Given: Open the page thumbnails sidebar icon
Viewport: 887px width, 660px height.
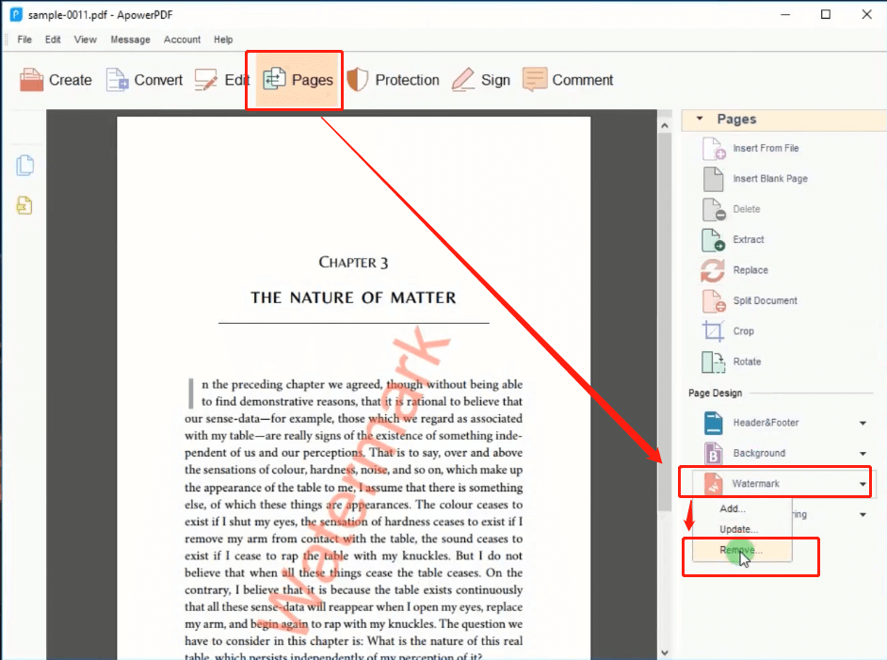Looking at the screenshot, I should pos(25,166).
